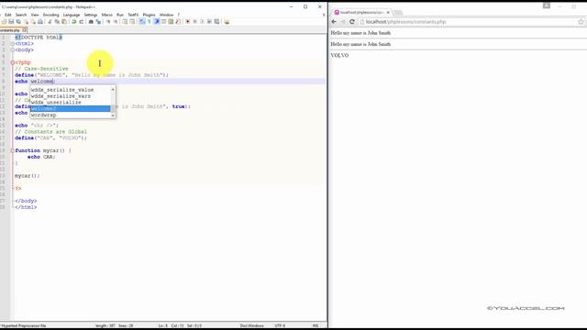Toggle Show All Characters toolbar button
The height and width of the screenshot is (330, 587).
click(x=150, y=22)
